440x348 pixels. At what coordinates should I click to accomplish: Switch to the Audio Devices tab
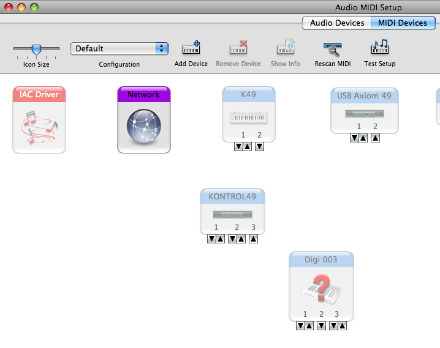point(336,23)
